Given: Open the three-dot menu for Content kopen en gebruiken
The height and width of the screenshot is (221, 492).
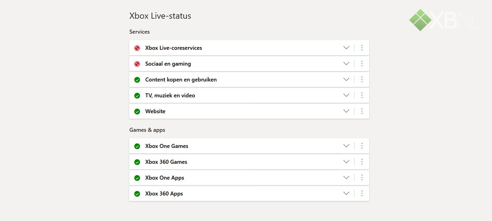Looking at the screenshot, I should pos(362,80).
